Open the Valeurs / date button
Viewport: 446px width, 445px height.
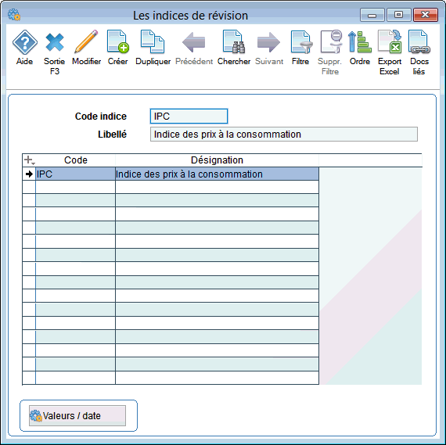[77, 415]
